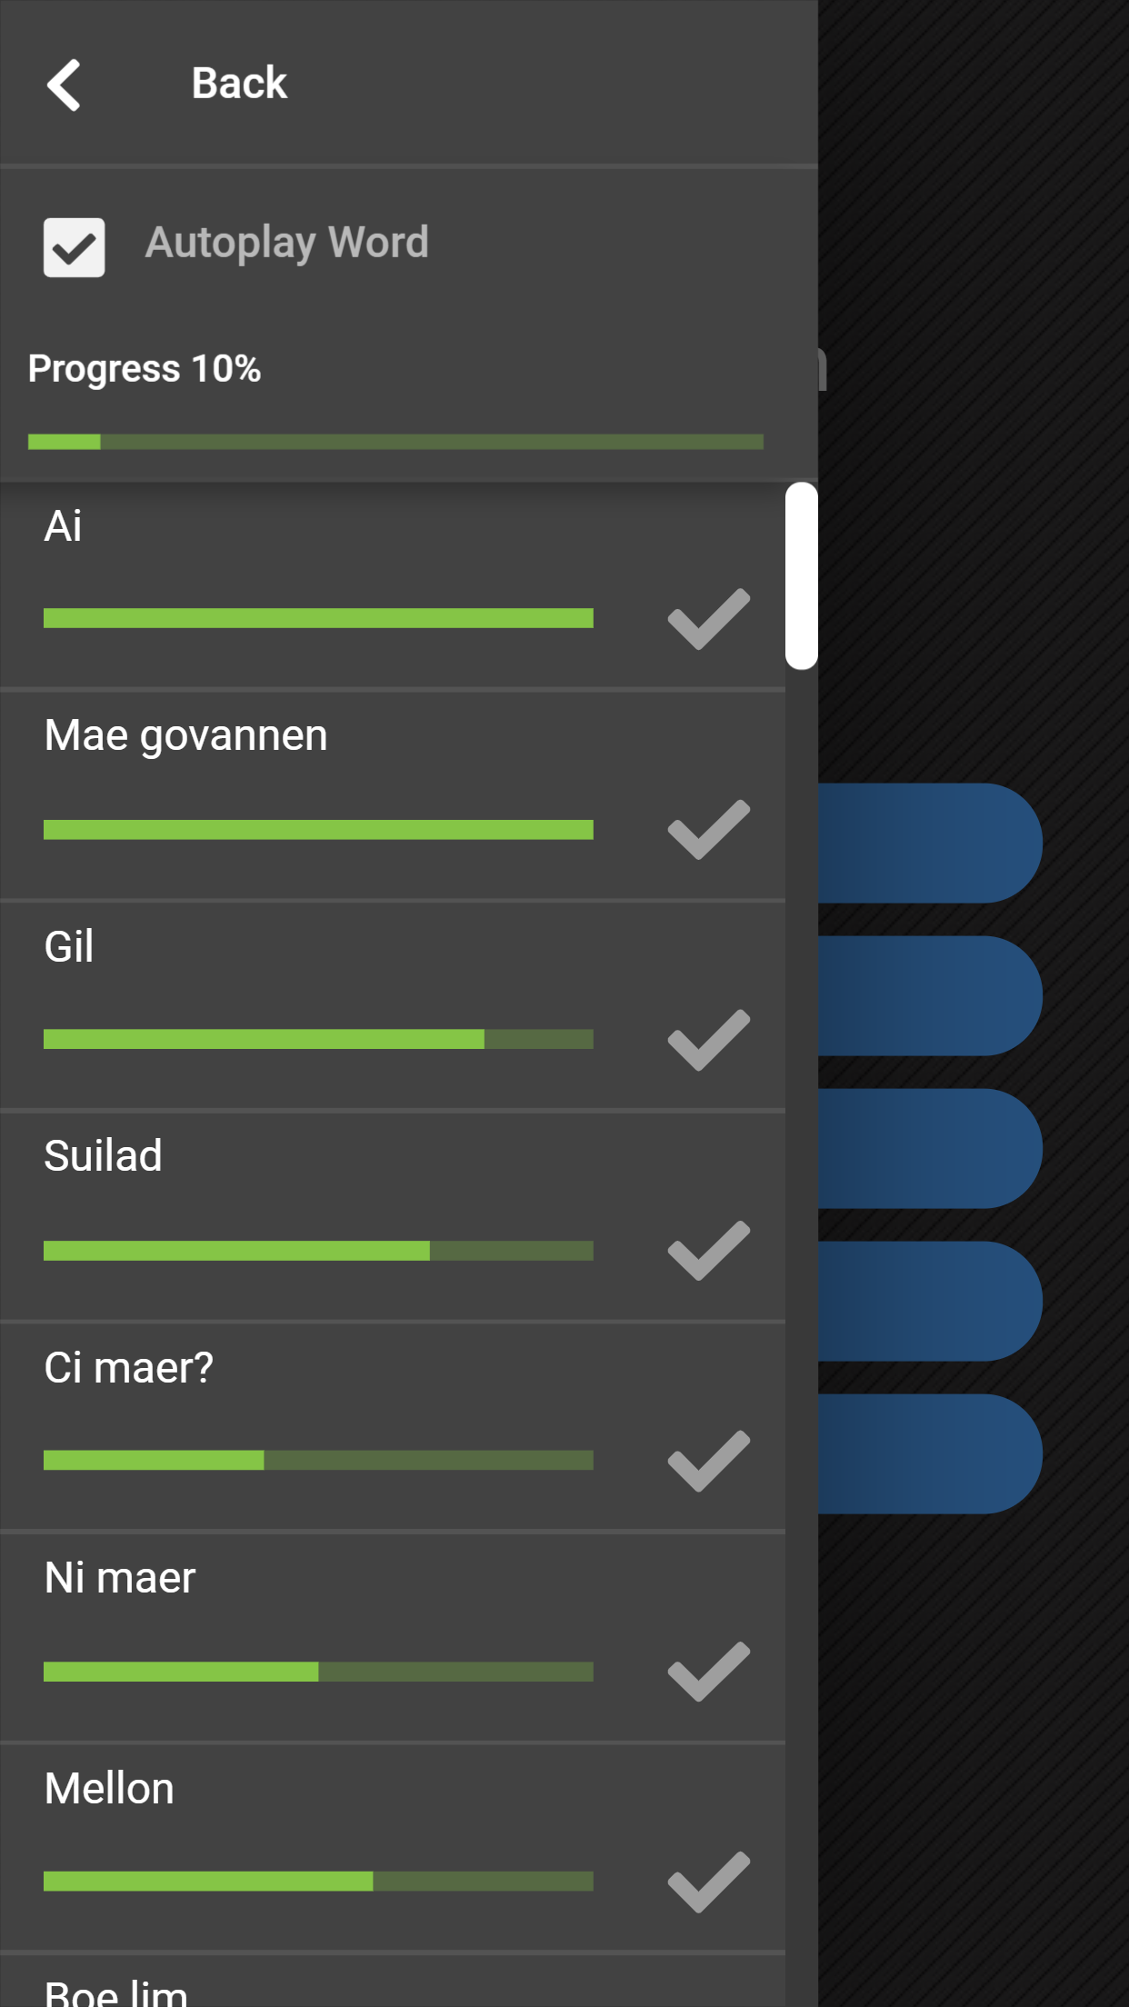The height and width of the screenshot is (2007, 1129).
Task: Click the checkmark icon next to Ai
Action: tap(708, 619)
